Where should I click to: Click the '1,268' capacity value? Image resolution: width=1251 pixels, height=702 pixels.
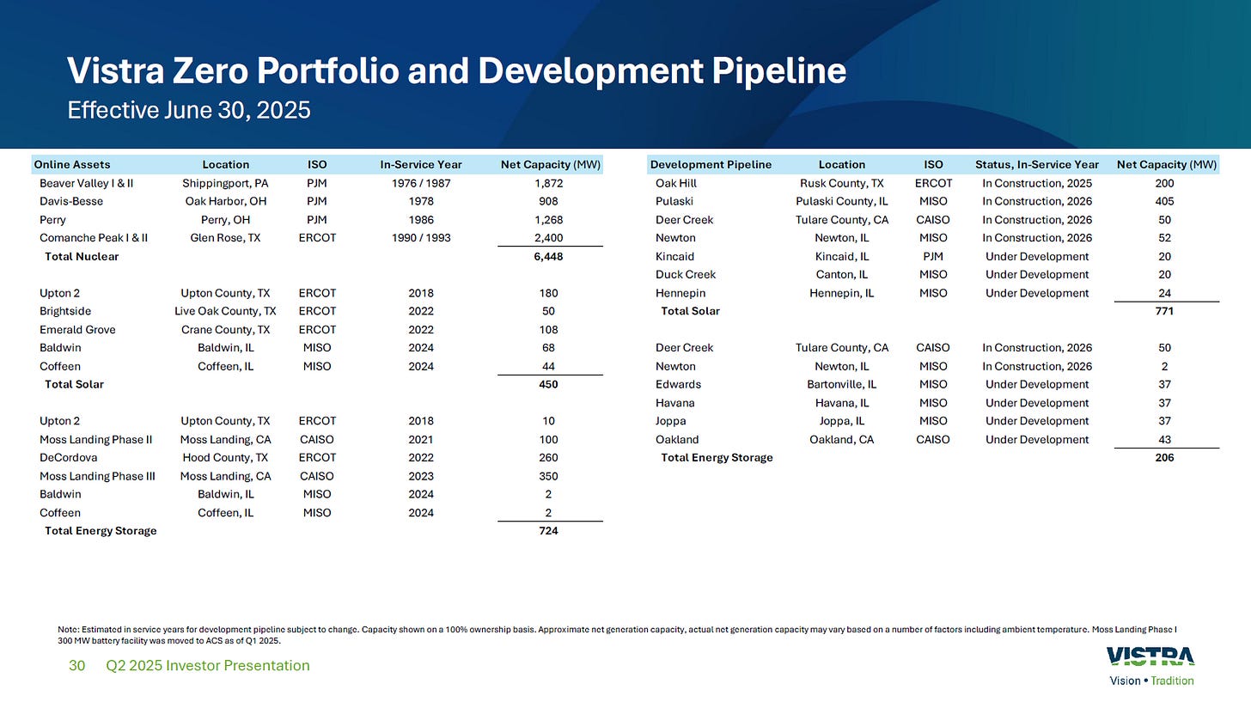(x=548, y=219)
